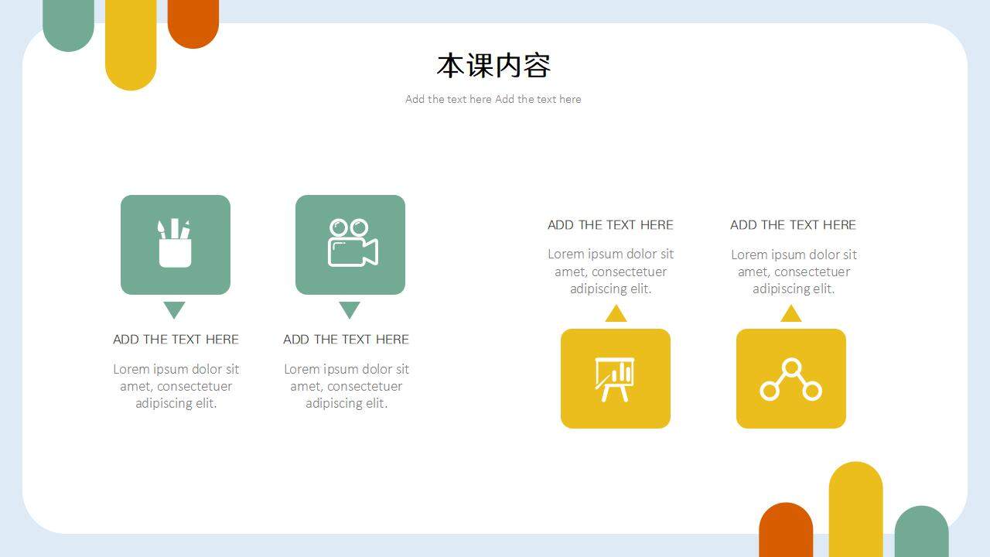
Task: Click Lorem ipsum paragraph below video camera heading
Action: (x=346, y=386)
